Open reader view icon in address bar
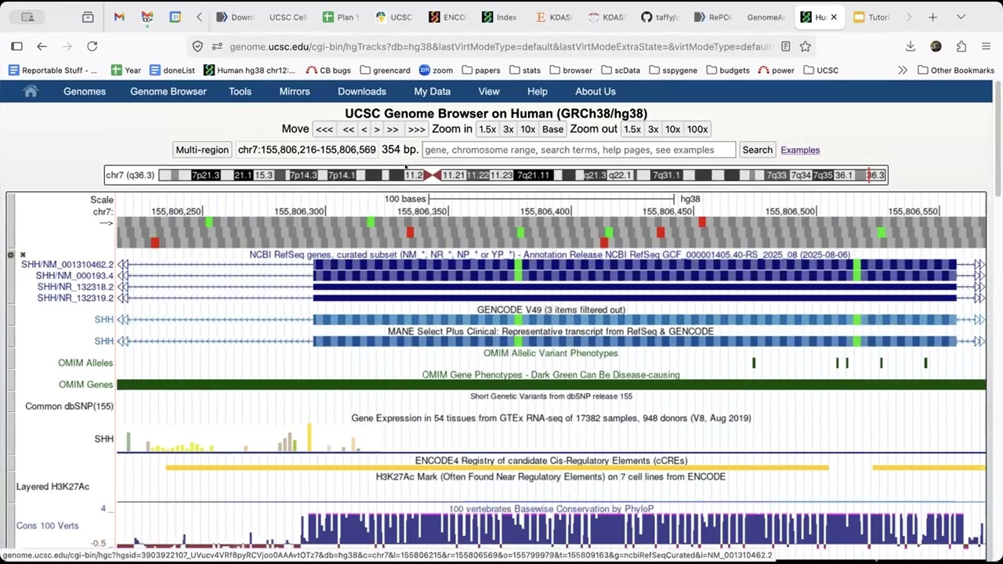Image resolution: width=1003 pixels, height=564 pixels. (x=786, y=46)
